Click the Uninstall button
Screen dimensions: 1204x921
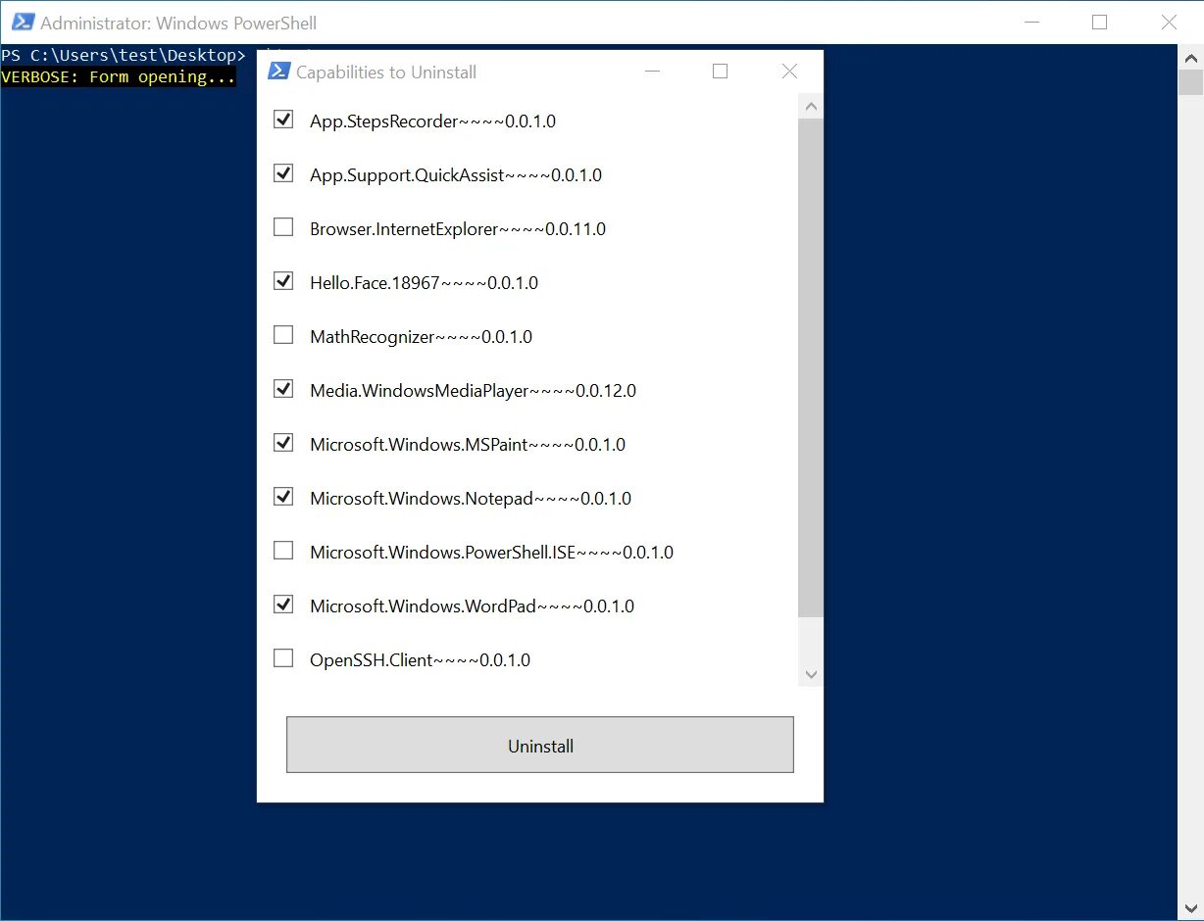click(x=540, y=745)
